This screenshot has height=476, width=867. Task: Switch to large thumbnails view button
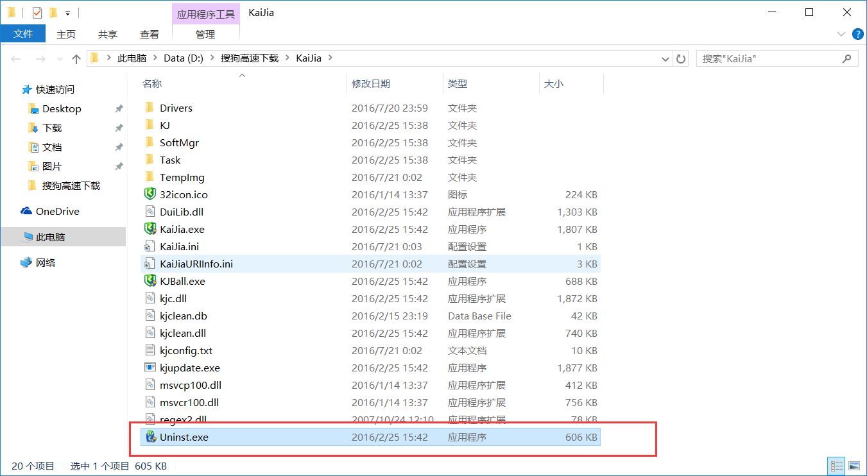[854, 466]
